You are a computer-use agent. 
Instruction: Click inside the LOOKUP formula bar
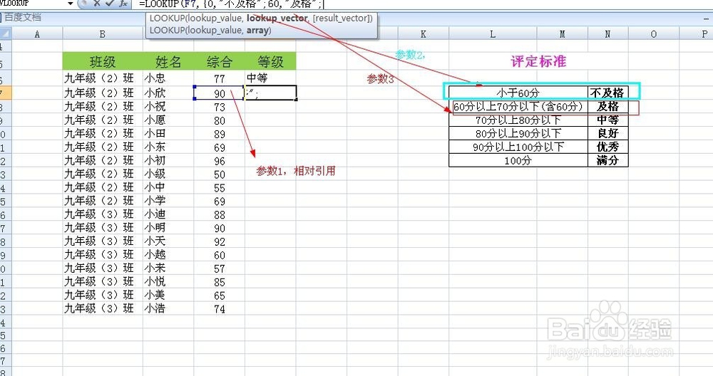coord(422,4)
